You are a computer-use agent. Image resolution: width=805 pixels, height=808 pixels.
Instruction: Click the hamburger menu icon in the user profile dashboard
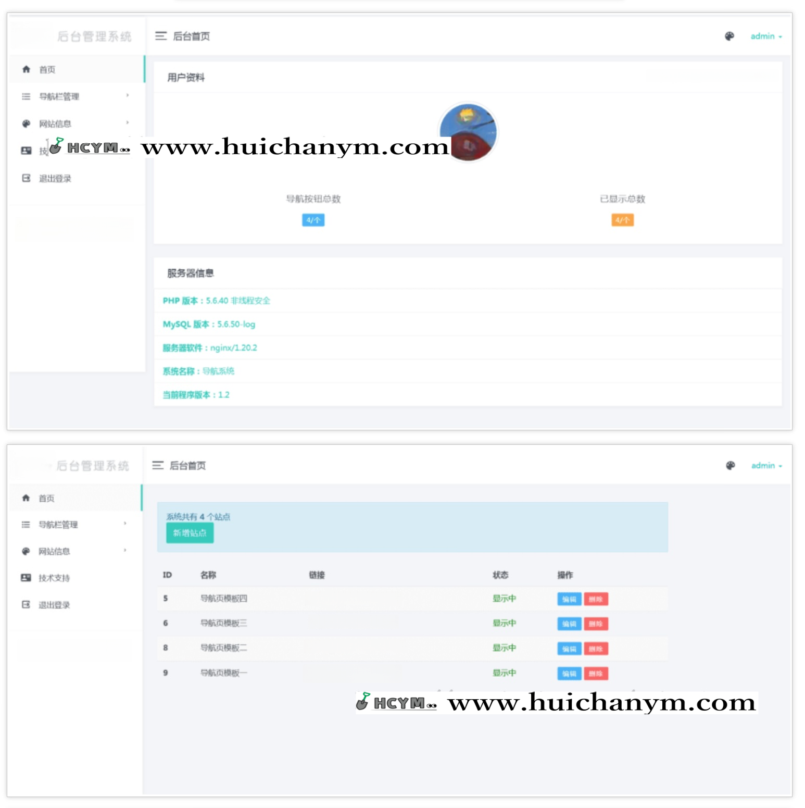160,36
